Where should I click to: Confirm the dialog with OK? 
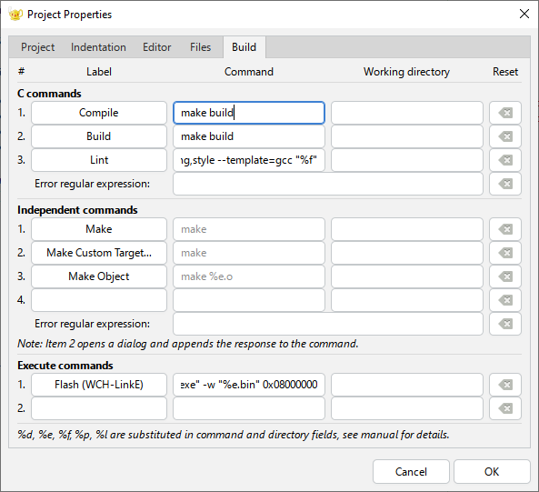point(492,471)
